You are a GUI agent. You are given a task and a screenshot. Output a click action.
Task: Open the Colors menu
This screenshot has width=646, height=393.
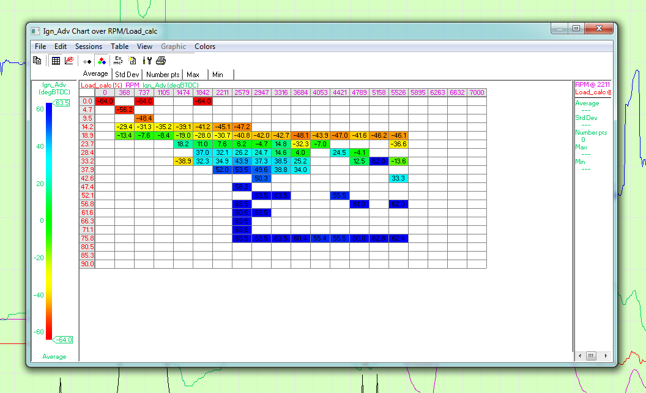coord(205,47)
